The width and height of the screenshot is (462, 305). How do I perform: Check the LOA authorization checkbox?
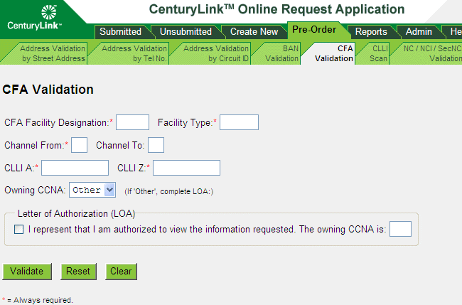pos(19,229)
